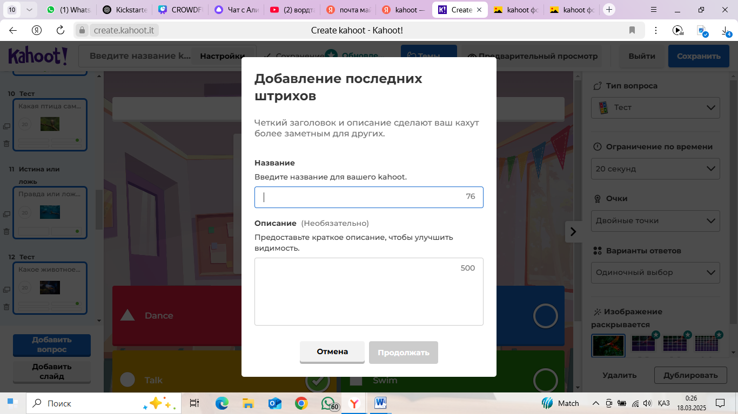Delete question 10 with its trash icon

coord(6,144)
